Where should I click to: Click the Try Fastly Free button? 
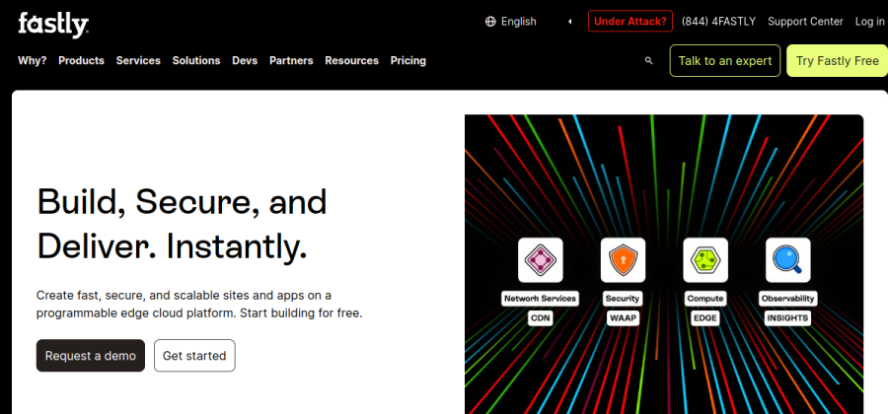pos(837,60)
